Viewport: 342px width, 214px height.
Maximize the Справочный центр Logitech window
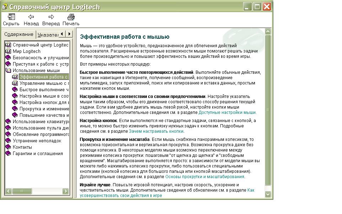[257, 6]
